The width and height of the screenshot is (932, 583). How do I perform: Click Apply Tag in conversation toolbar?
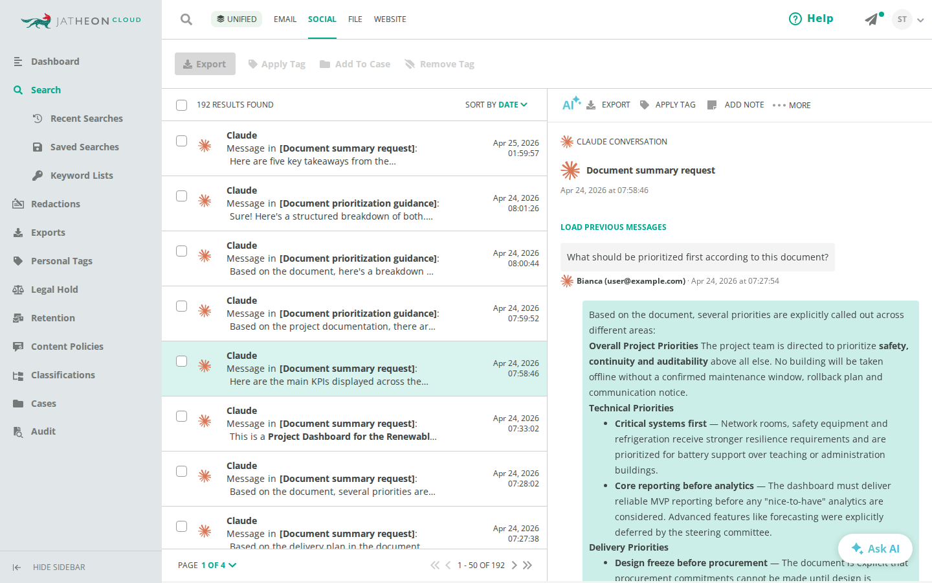[667, 105]
